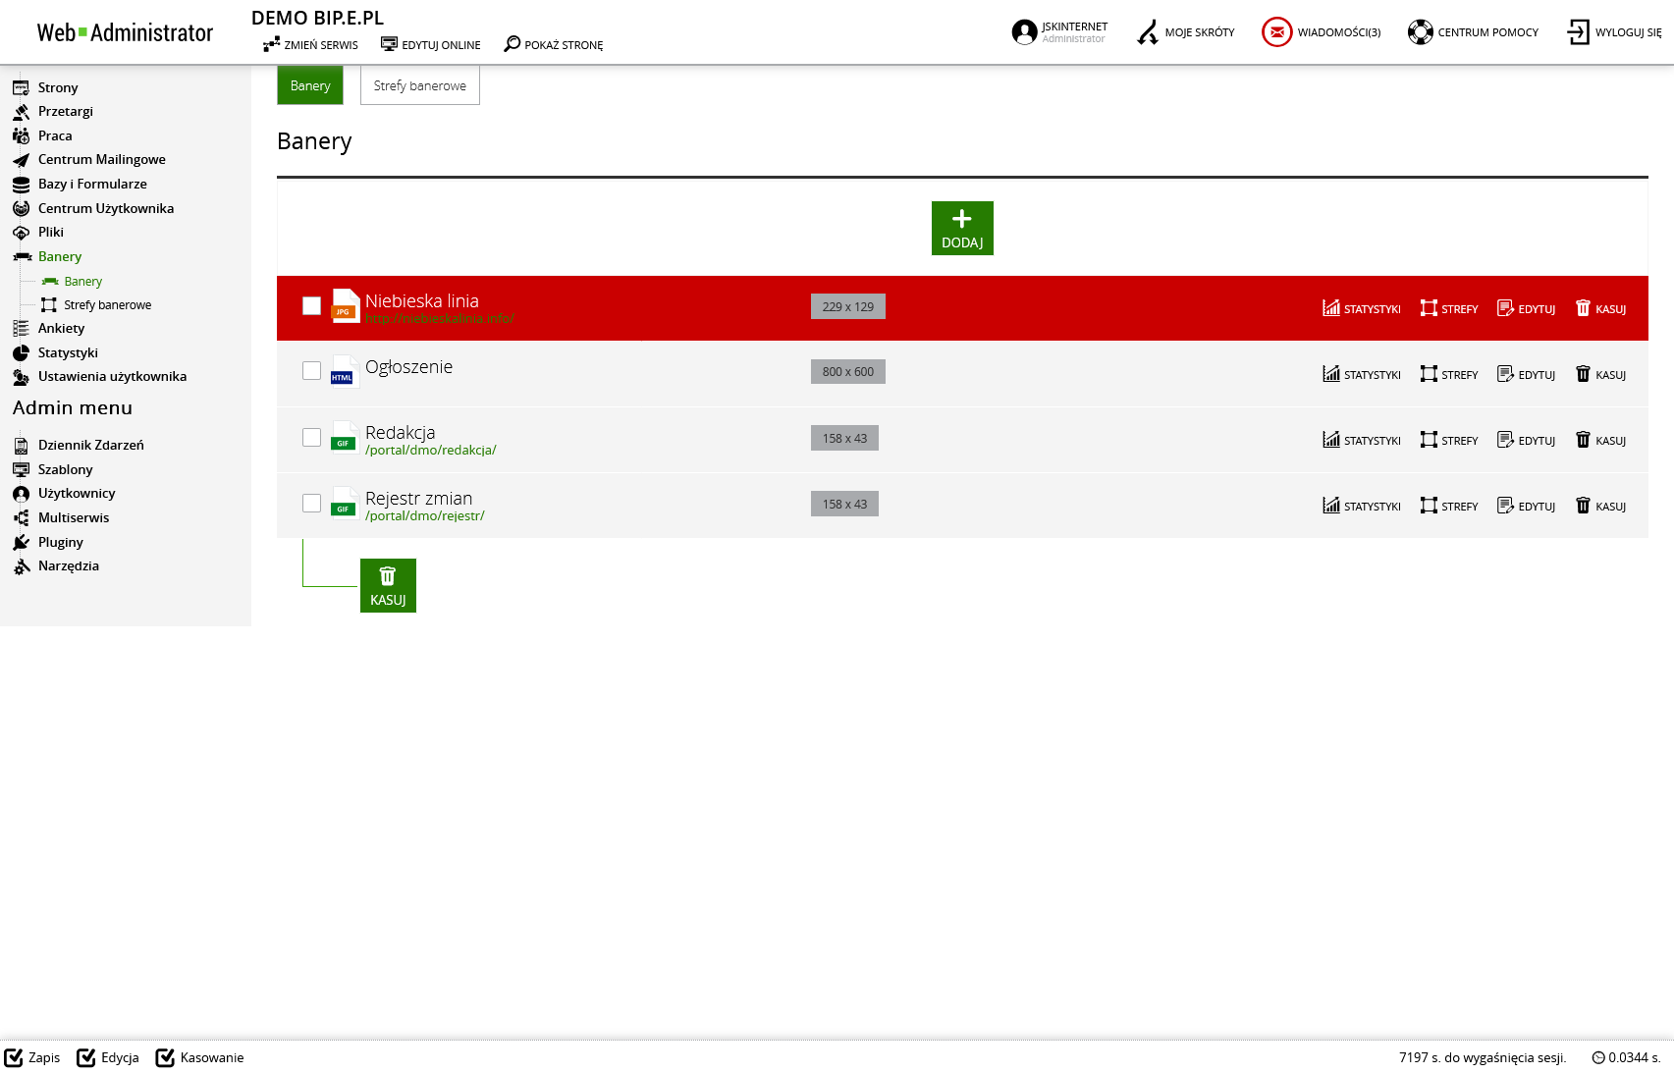This screenshot has height=1074, width=1674.
Task: Click Wyloguj się logout icon
Action: (1578, 32)
